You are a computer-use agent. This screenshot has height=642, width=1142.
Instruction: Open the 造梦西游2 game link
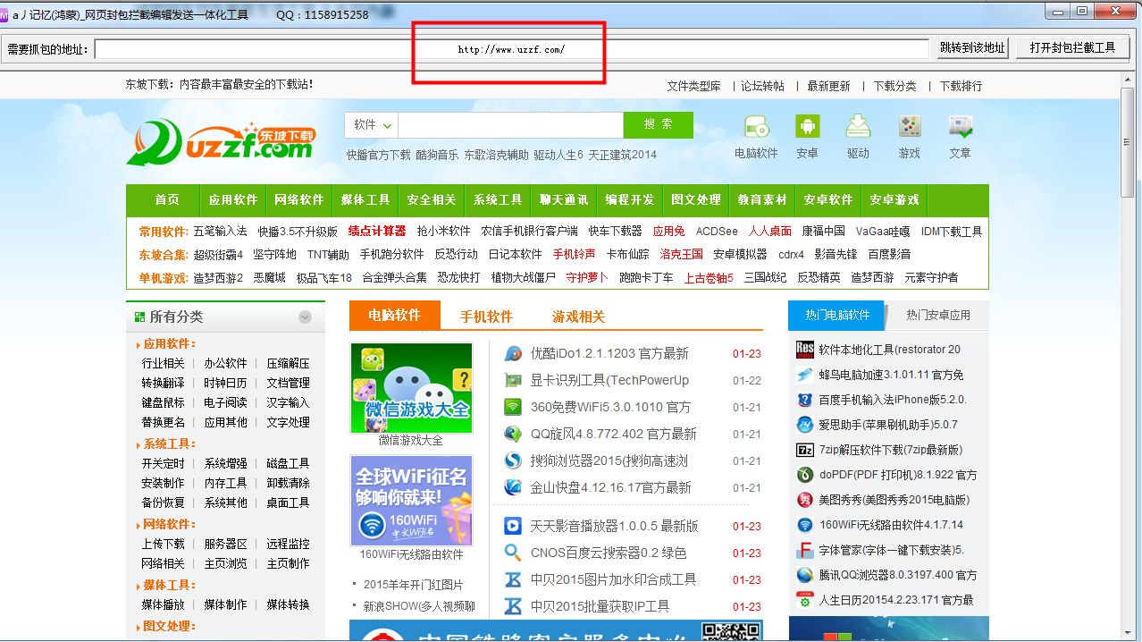[218, 277]
